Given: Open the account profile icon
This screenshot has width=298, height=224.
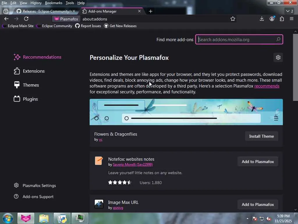Looking at the screenshot, I should coord(272,19).
